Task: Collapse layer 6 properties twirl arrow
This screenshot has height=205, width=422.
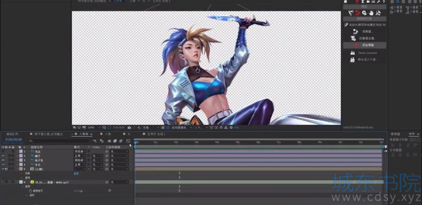Action: (17, 182)
